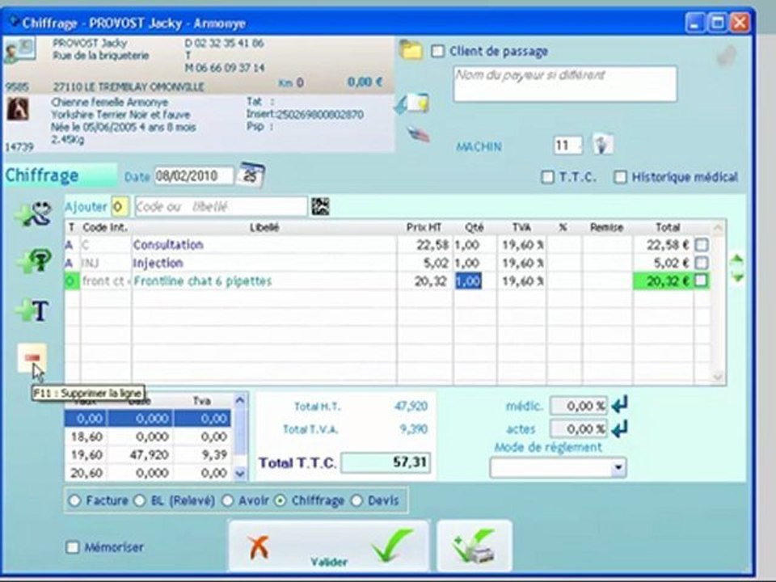Tick the checkbox on the Frontline chat row

click(x=702, y=280)
